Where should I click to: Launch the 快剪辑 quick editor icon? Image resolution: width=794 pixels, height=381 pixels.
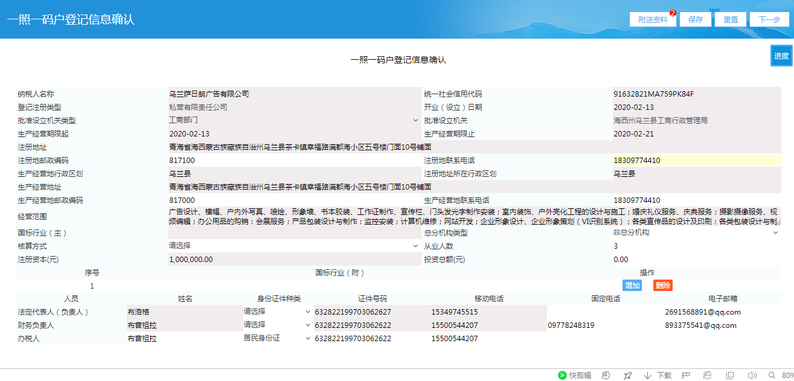(x=574, y=375)
